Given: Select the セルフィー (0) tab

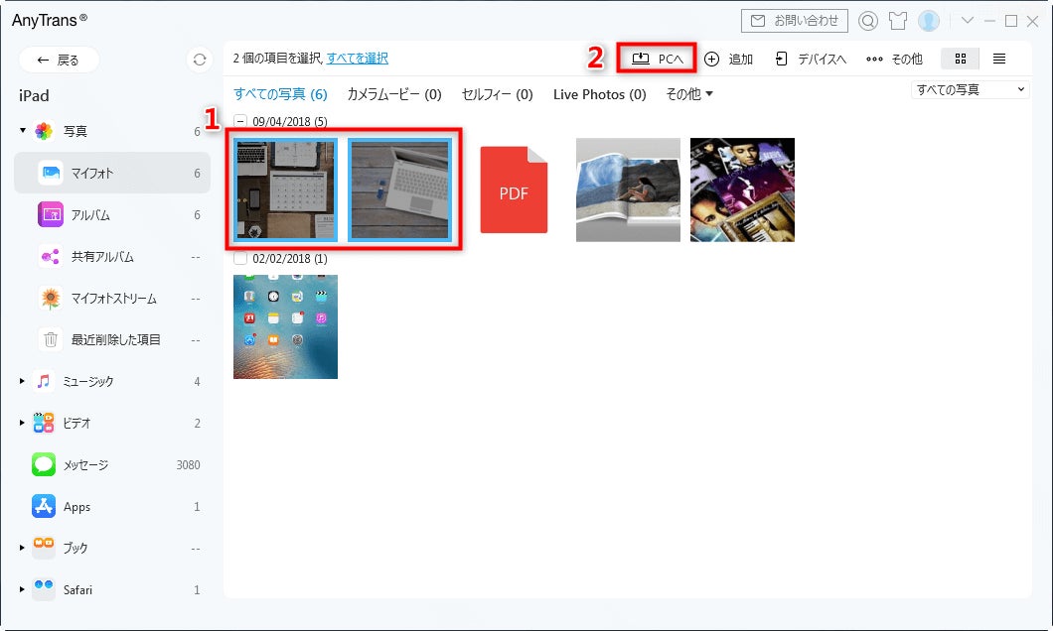Looking at the screenshot, I should (497, 94).
